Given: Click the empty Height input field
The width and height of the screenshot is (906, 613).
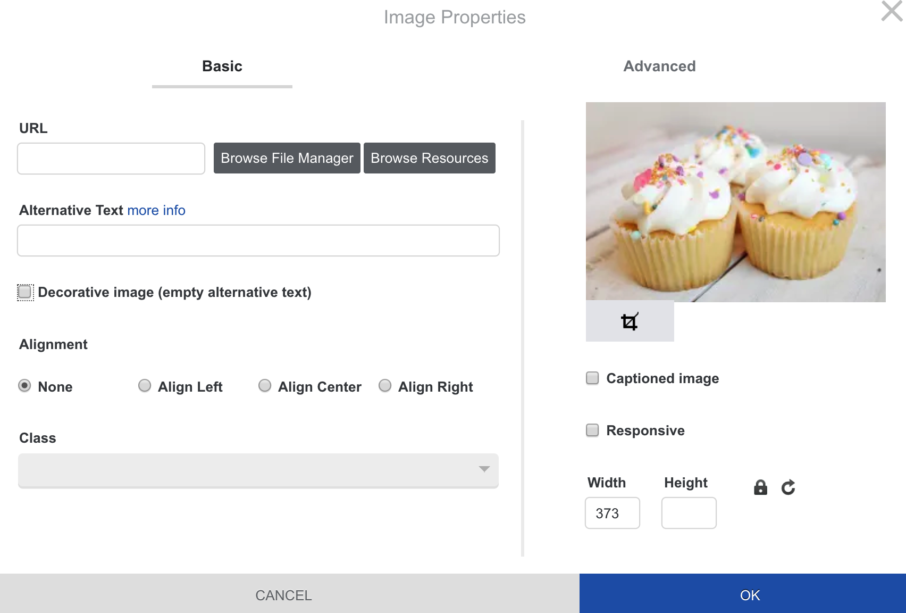Looking at the screenshot, I should (689, 513).
